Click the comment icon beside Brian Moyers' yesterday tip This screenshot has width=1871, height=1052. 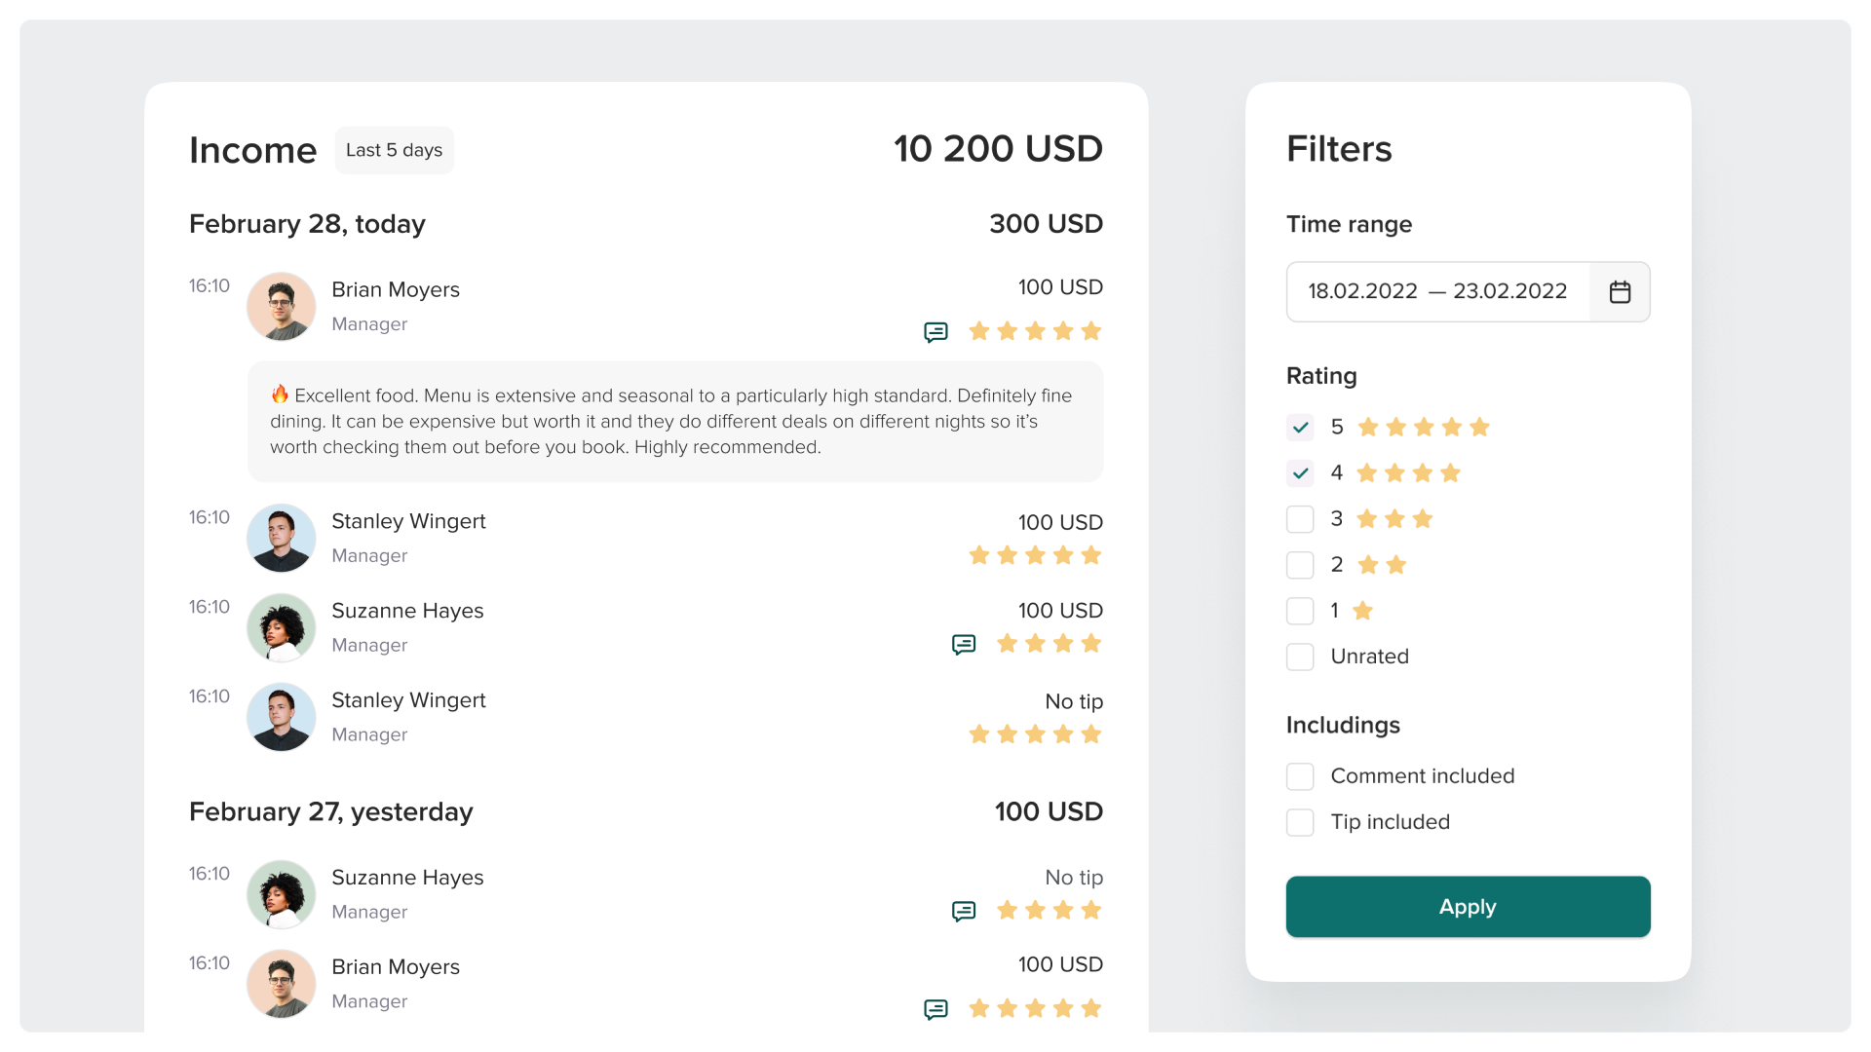point(935,1009)
